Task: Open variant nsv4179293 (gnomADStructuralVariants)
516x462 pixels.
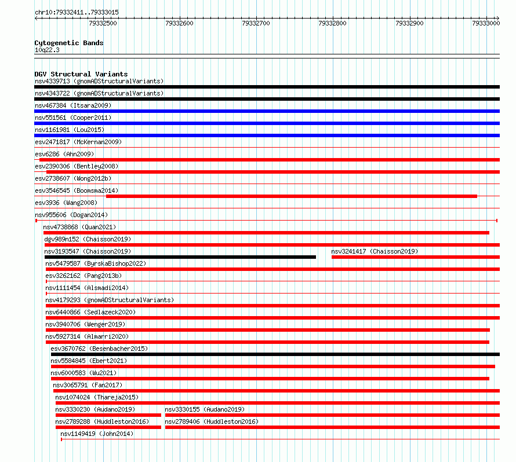Action: point(110,300)
